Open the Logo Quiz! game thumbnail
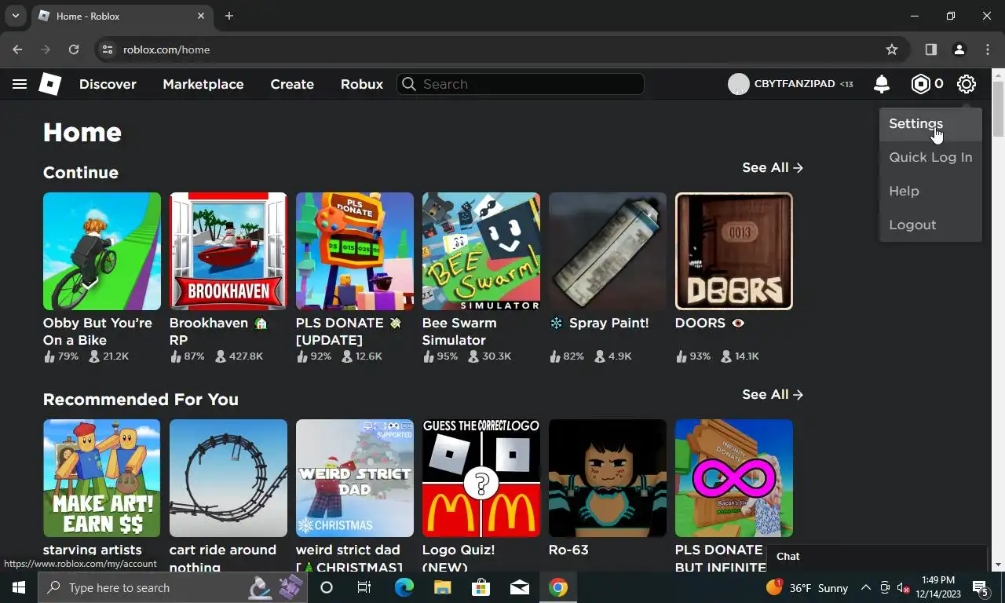The image size is (1005, 603). coord(481,478)
